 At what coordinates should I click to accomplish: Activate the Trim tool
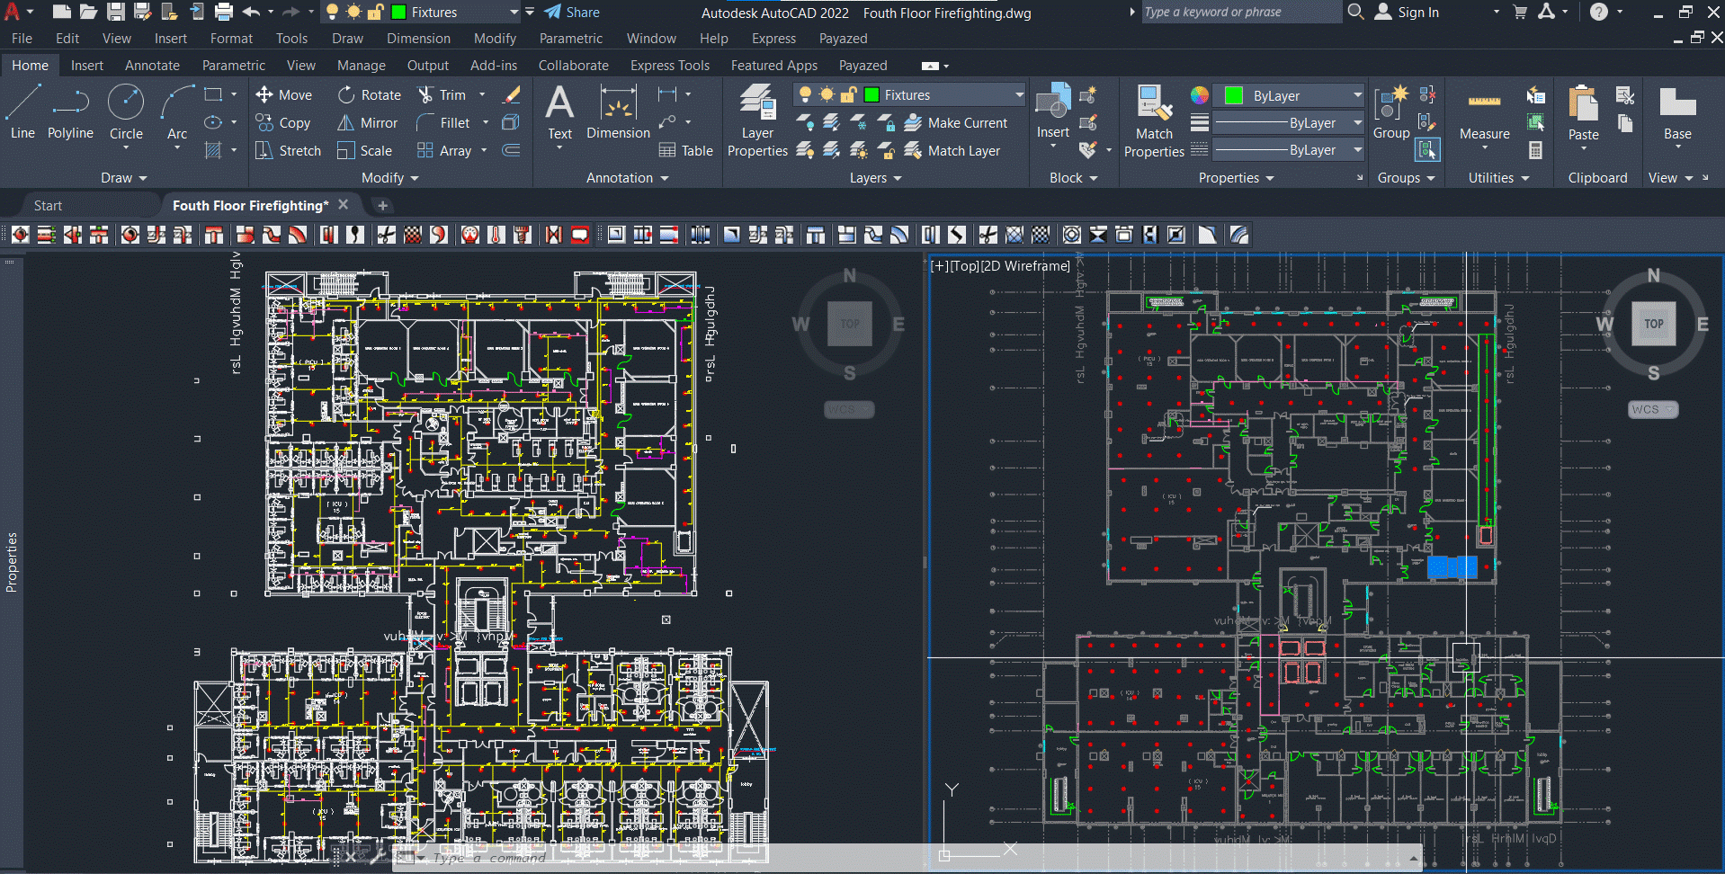click(442, 95)
